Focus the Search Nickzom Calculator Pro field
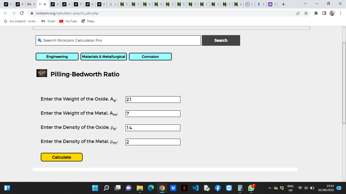 click(118, 40)
